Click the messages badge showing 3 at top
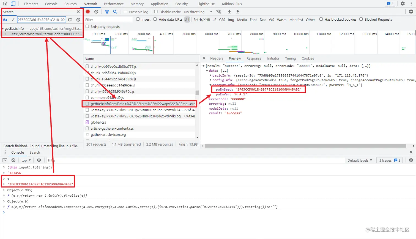 pos(390,4)
